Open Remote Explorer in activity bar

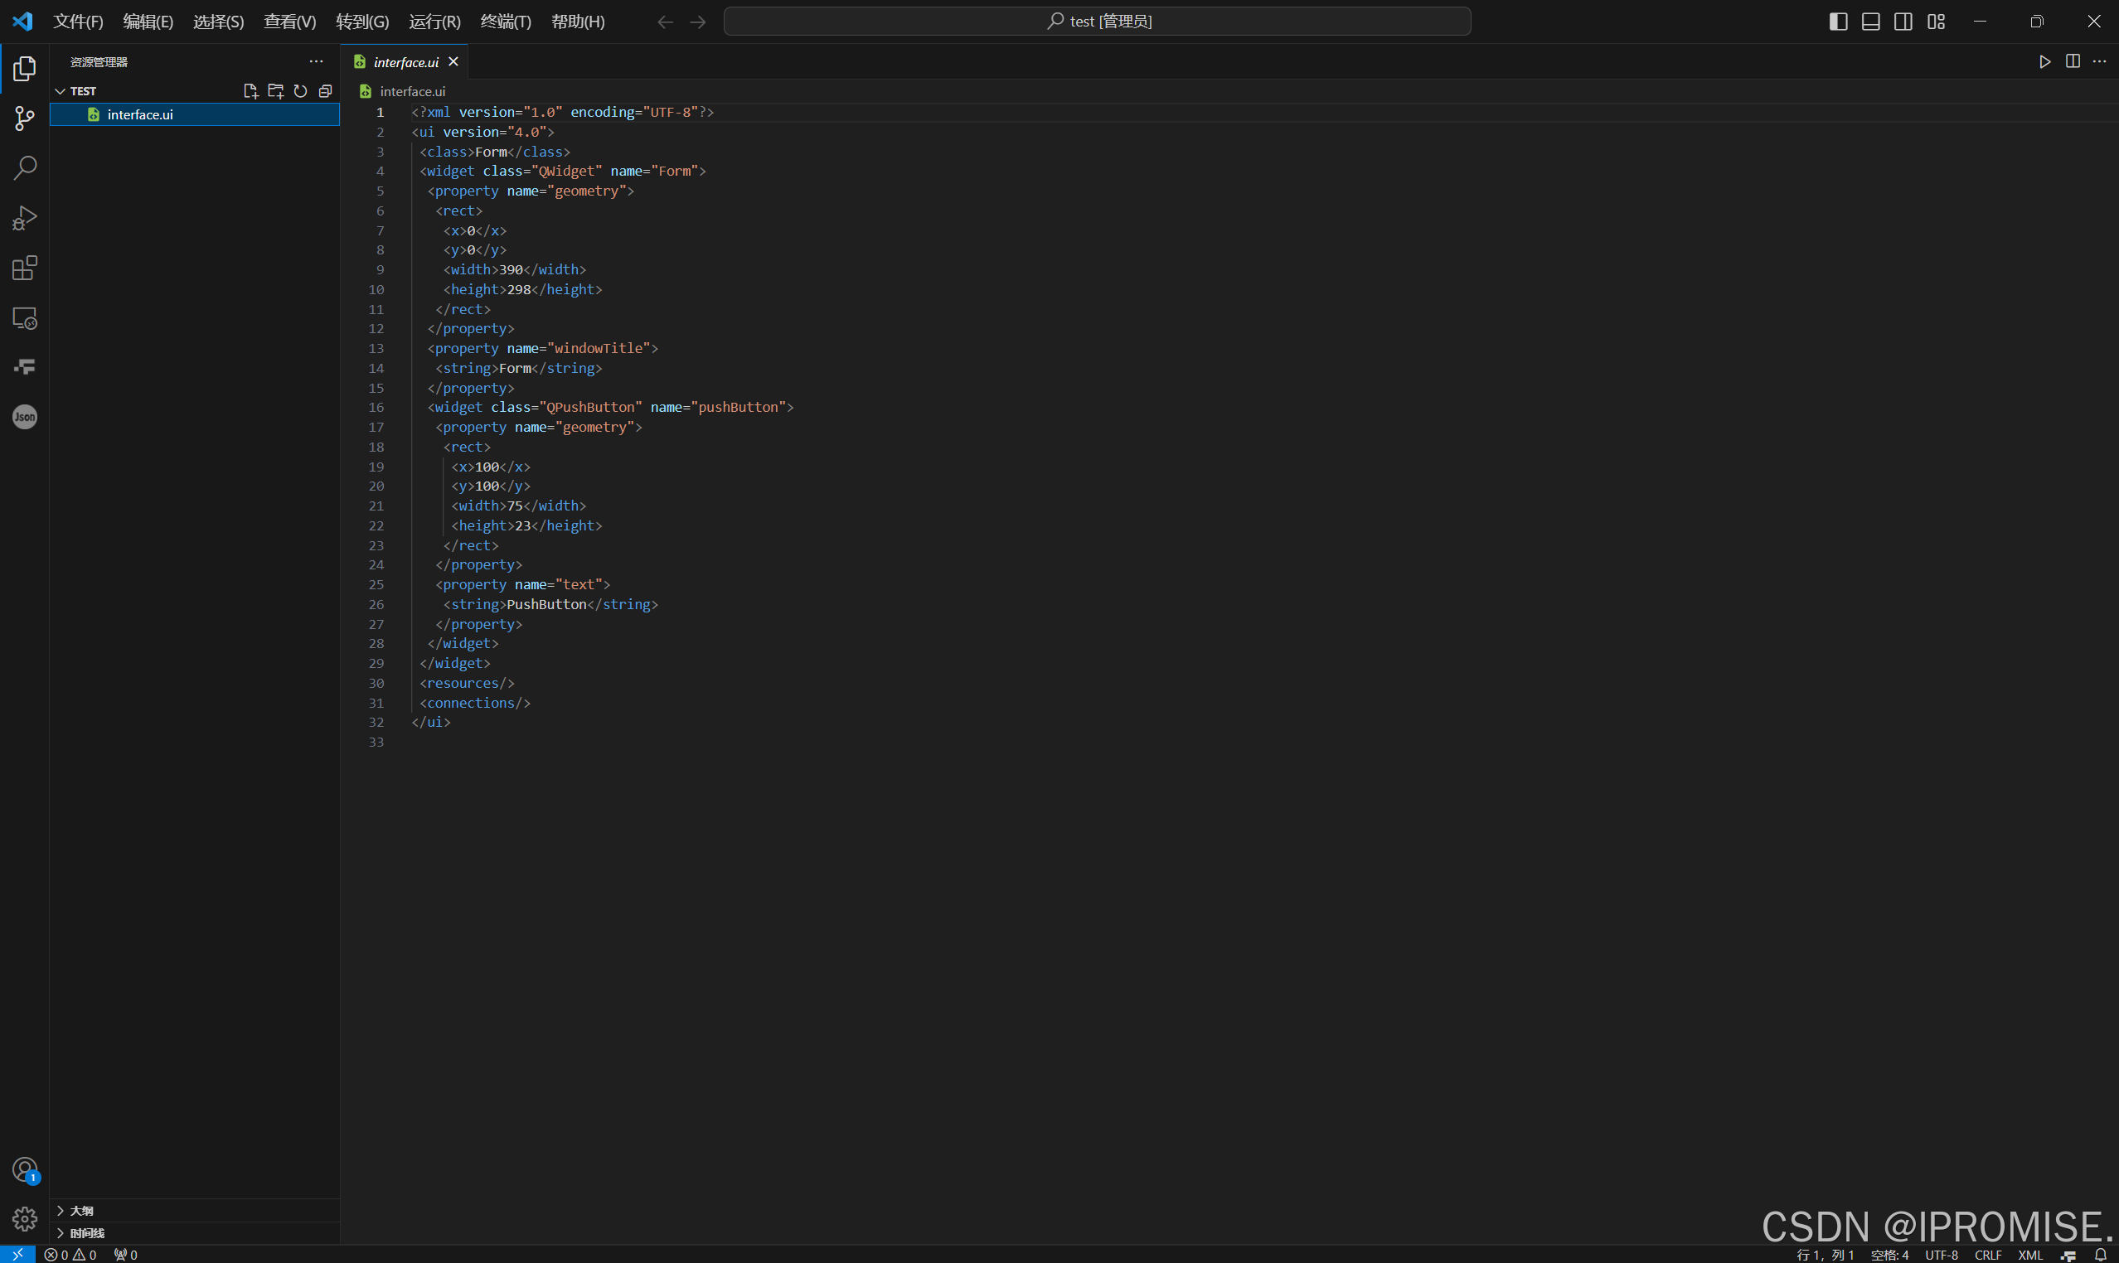tap(25, 318)
